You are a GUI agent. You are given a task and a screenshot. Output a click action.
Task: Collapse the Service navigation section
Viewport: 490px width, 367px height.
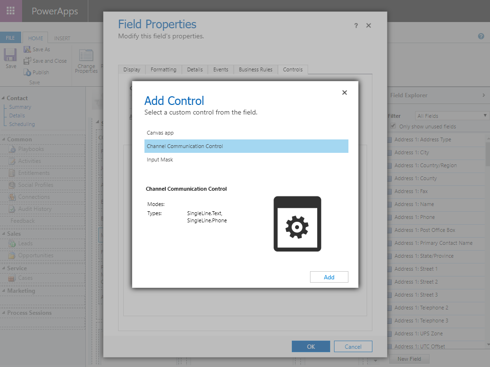3,268
